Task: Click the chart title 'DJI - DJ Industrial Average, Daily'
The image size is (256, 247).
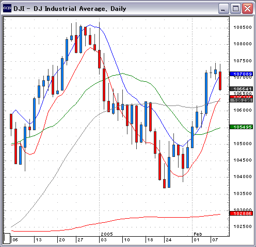Action: coord(70,9)
